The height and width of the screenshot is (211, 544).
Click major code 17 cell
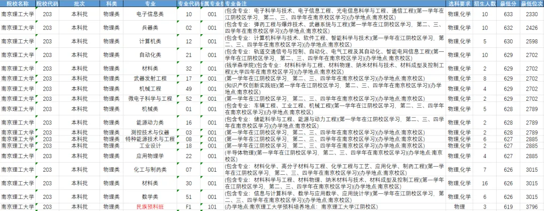[189, 79]
